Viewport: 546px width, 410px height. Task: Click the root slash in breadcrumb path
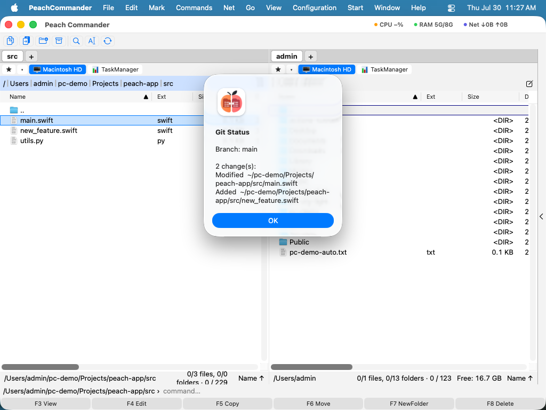4,84
